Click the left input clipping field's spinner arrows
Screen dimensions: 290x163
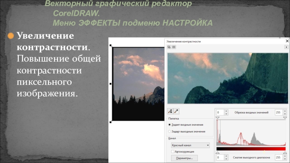226,112
